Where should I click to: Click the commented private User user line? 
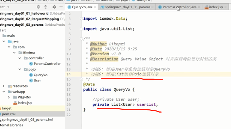pyautogui.click(x=115, y=99)
